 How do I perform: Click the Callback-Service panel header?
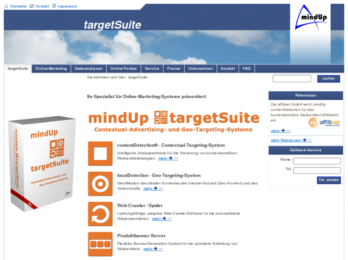305,150
